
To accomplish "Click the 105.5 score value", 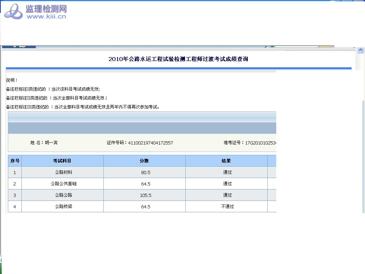I will point(145,195).
